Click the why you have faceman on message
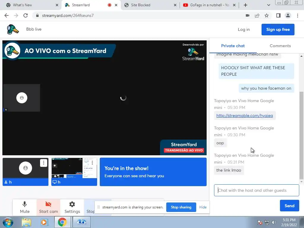 (x=266, y=88)
